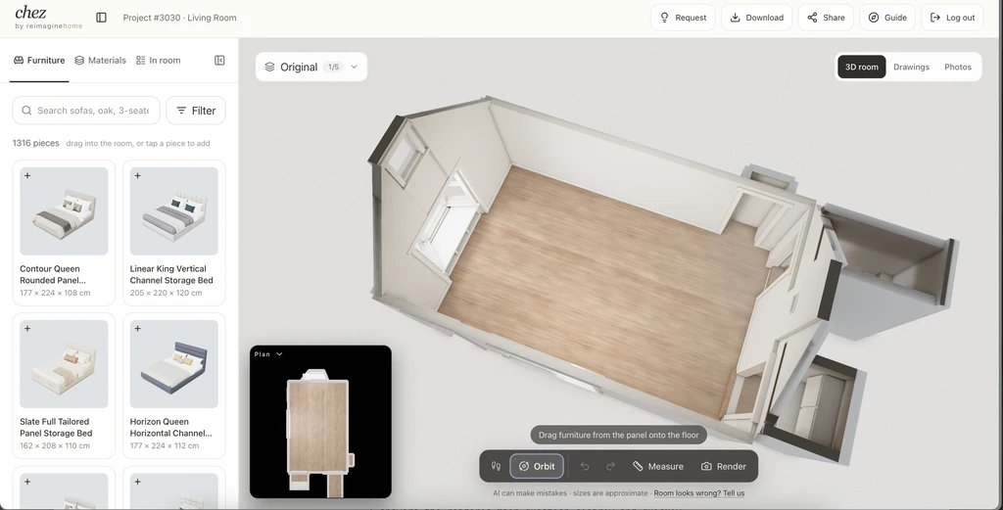Click the furniture search input field
Screen dimensions: 1003x510
(x=86, y=111)
